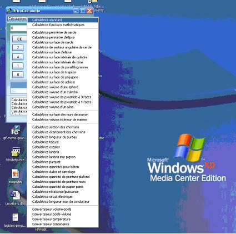This screenshot has width=236, height=234.
Task: Select the image.jpg desktop icon
Action: 16,174
